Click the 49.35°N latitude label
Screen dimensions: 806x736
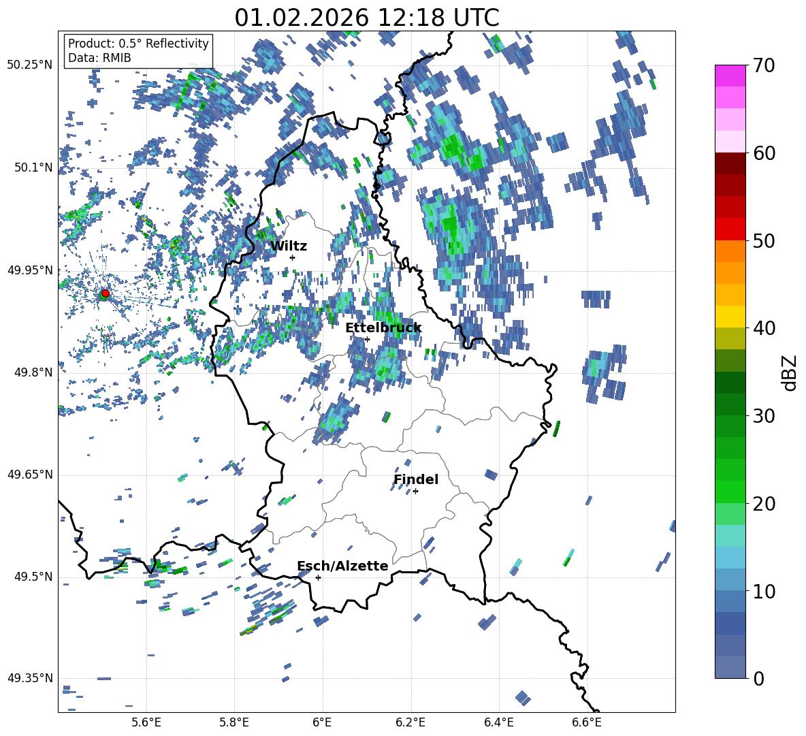(x=30, y=678)
